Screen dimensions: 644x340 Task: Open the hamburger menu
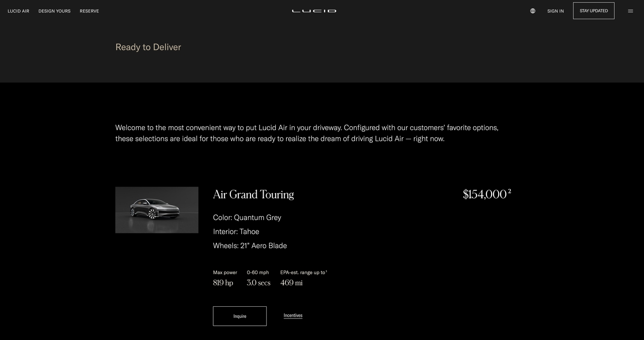(630, 11)
